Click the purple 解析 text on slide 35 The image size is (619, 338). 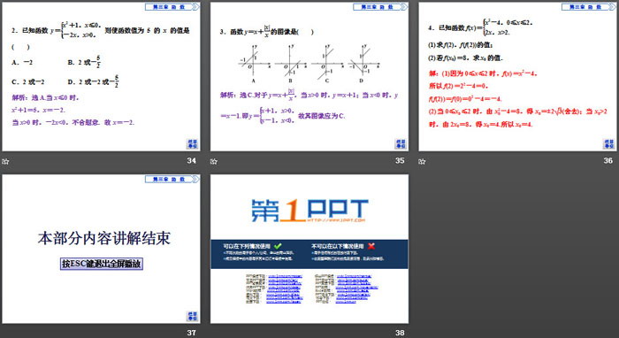coord(309,106)
